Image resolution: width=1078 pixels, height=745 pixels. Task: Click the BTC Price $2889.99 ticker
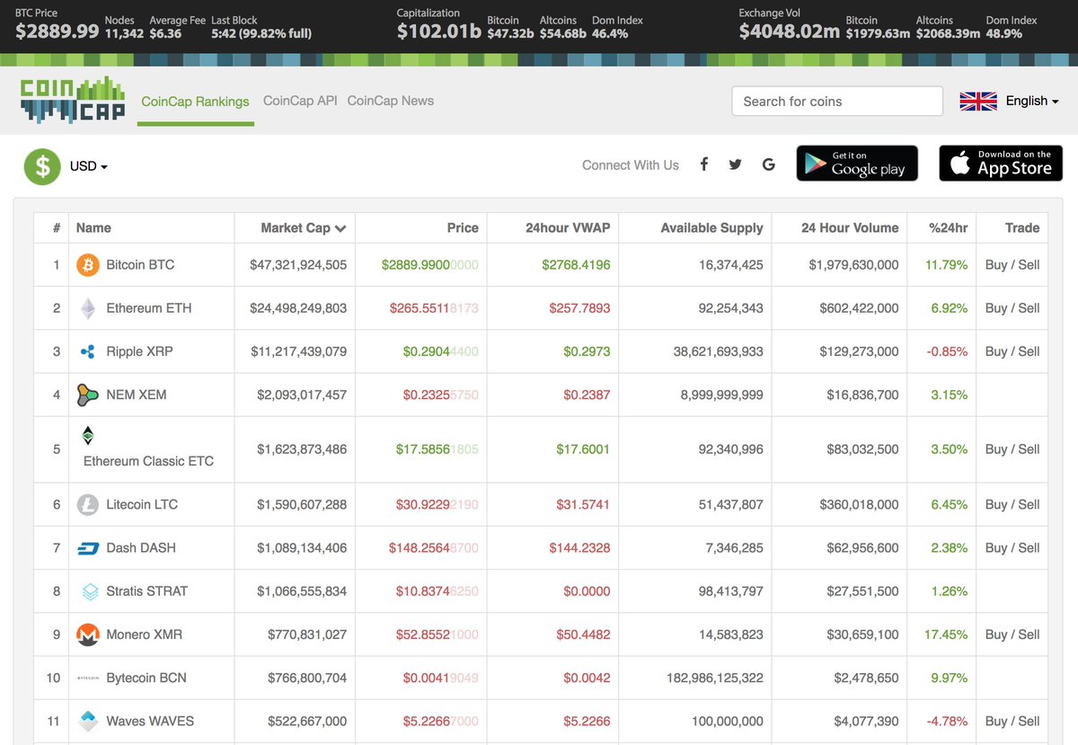pyautogui.click(x=57, y=31)
